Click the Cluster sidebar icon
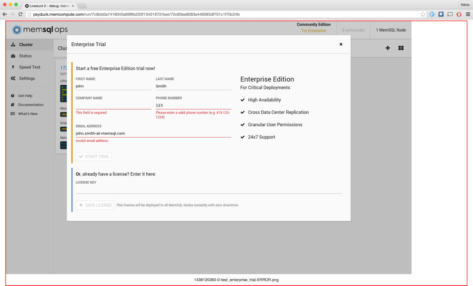This screenshot has width=473, height=286. pyautogui.click(x=13, y=44)
